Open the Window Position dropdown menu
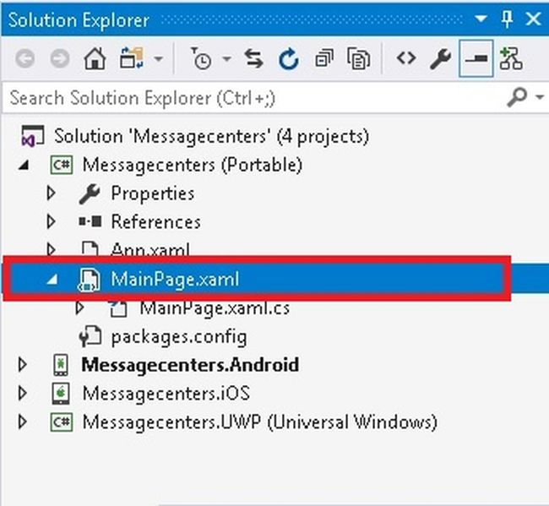 (481, 19)
